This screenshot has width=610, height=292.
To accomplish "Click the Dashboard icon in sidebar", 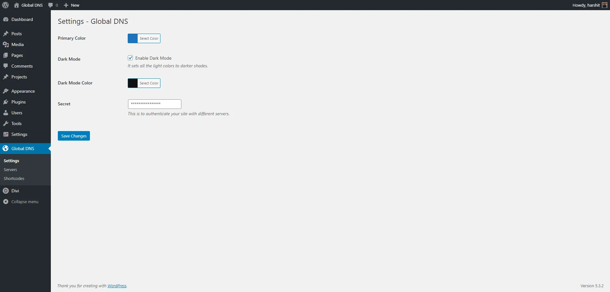I will click(x=6, y=19).
